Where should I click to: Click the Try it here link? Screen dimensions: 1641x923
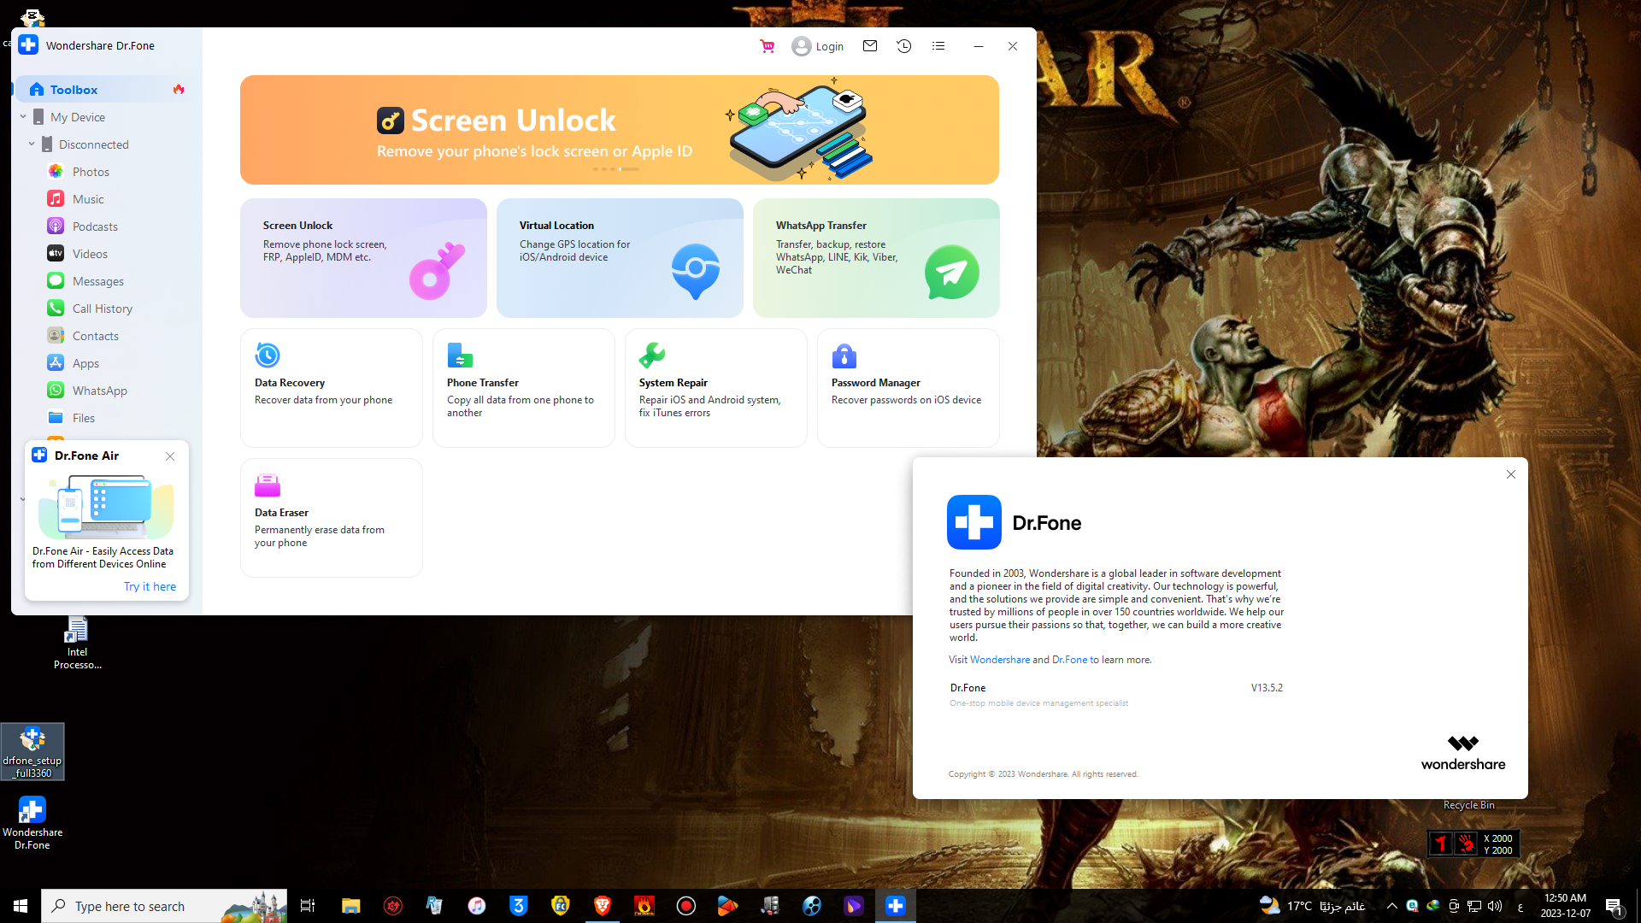[x=150, y=586]
